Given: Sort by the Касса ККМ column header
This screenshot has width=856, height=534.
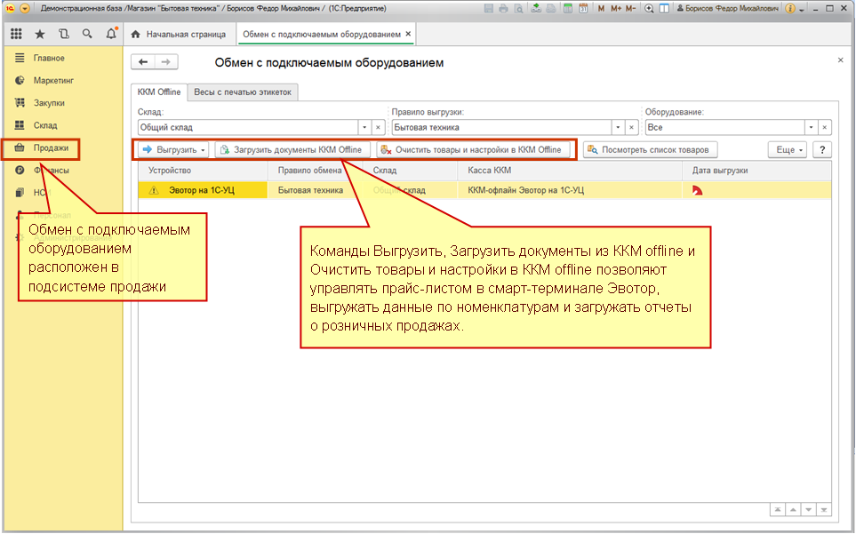Looking at the screenshot, I should pyautogui.click(x=570, y=171).
